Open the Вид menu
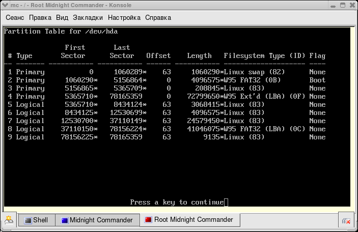The image size is (358, 232). click(62, 18)
